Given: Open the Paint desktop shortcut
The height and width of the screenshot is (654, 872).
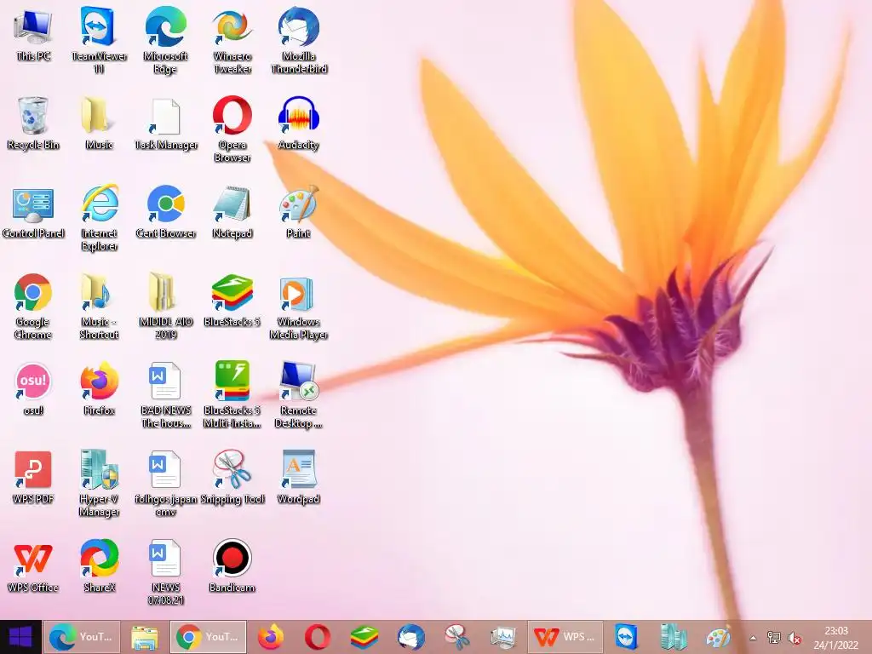Looking at the screenshot, I should [299, 212].
